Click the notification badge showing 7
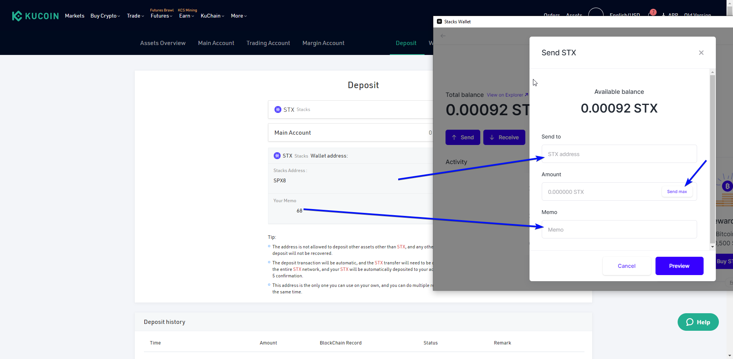This screenshot has width=733, height=359. (653, 13)
